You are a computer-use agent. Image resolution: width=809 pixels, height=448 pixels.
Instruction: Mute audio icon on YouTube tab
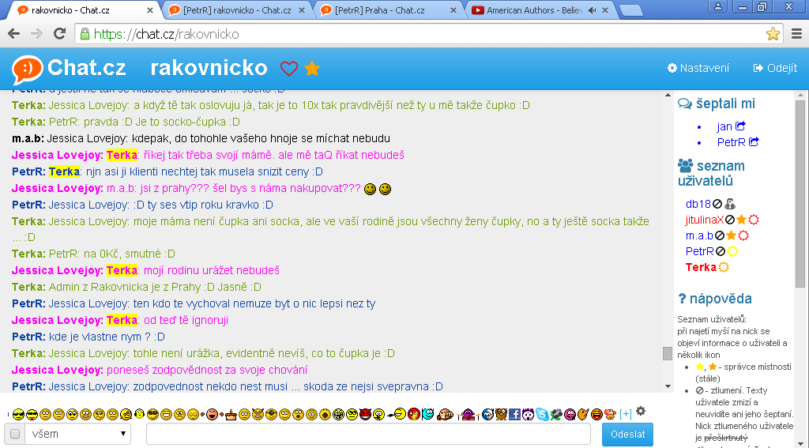(x=593, y=10)
